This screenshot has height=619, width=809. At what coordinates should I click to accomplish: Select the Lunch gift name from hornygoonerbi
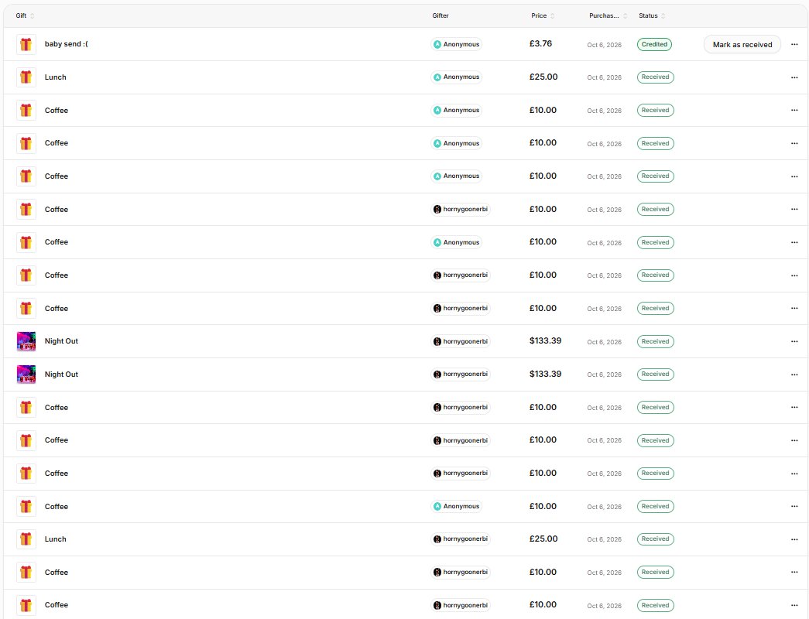pos(55,539)
